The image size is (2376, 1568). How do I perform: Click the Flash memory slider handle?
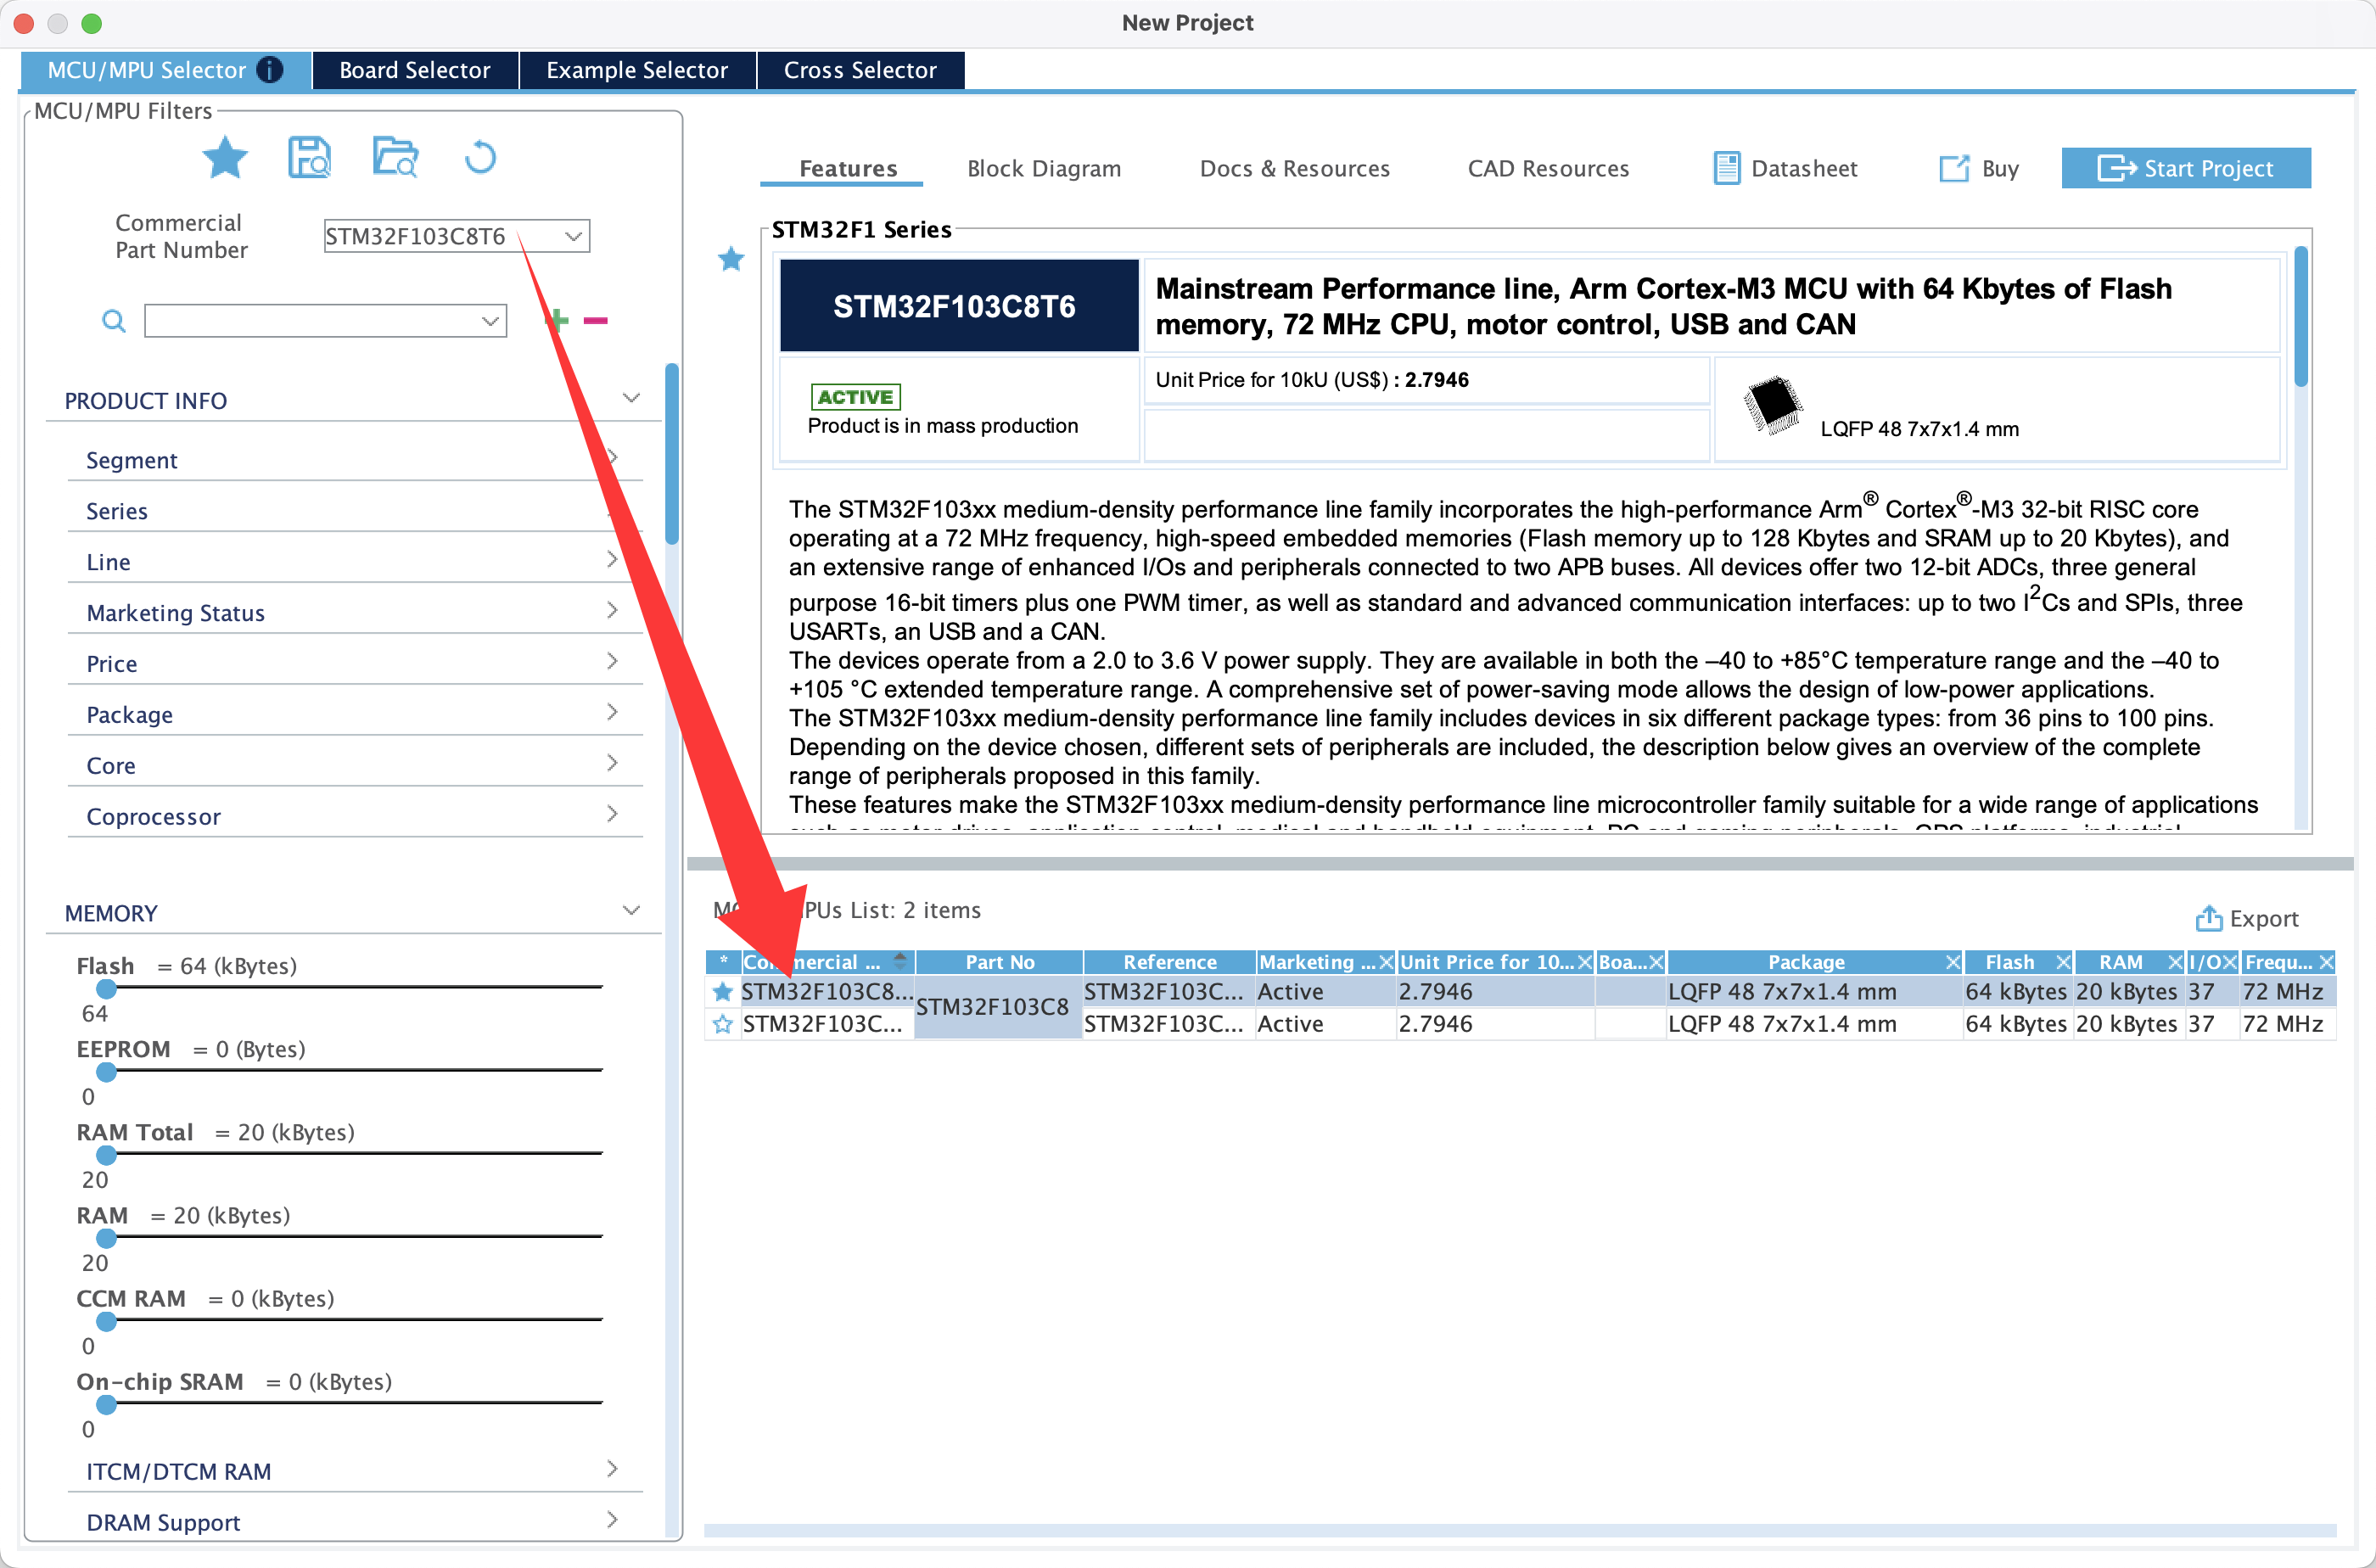107,988
